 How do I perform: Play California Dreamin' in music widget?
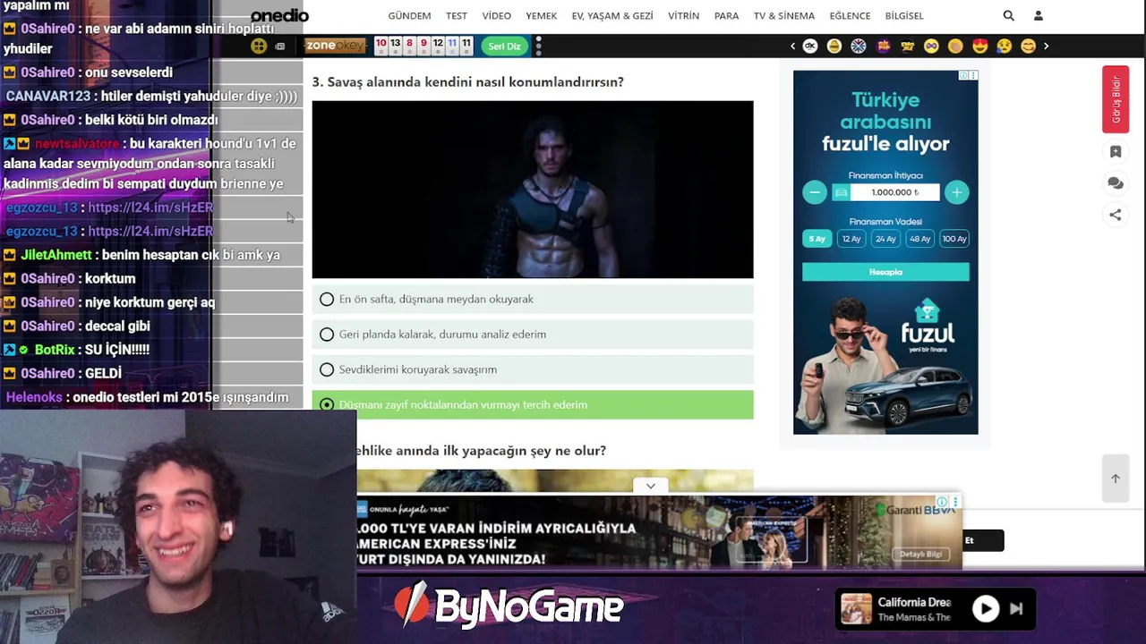pos(986,609)
